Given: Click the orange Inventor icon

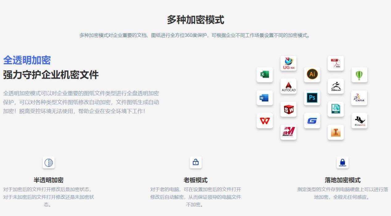Looking at the screenshot, I should coord(336,132).
